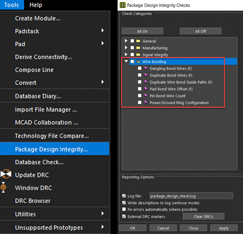Enable the Duplicate Bond Wires check
Viewport: 243px width, 234px height.
tap(139, 75)
